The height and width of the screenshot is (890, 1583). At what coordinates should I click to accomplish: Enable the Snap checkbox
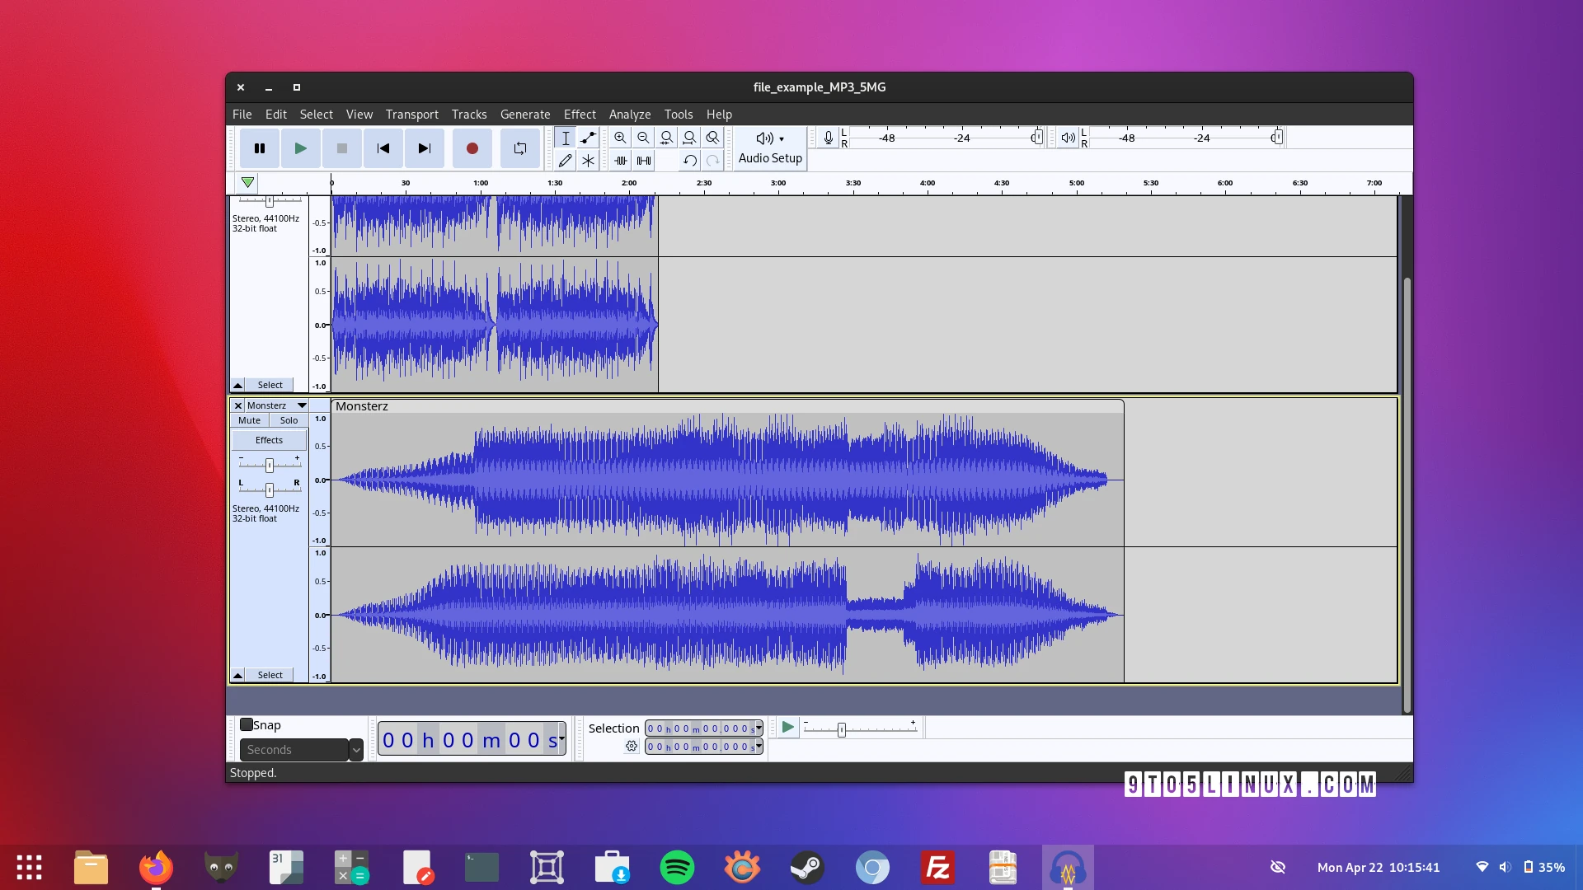(247, 725)
